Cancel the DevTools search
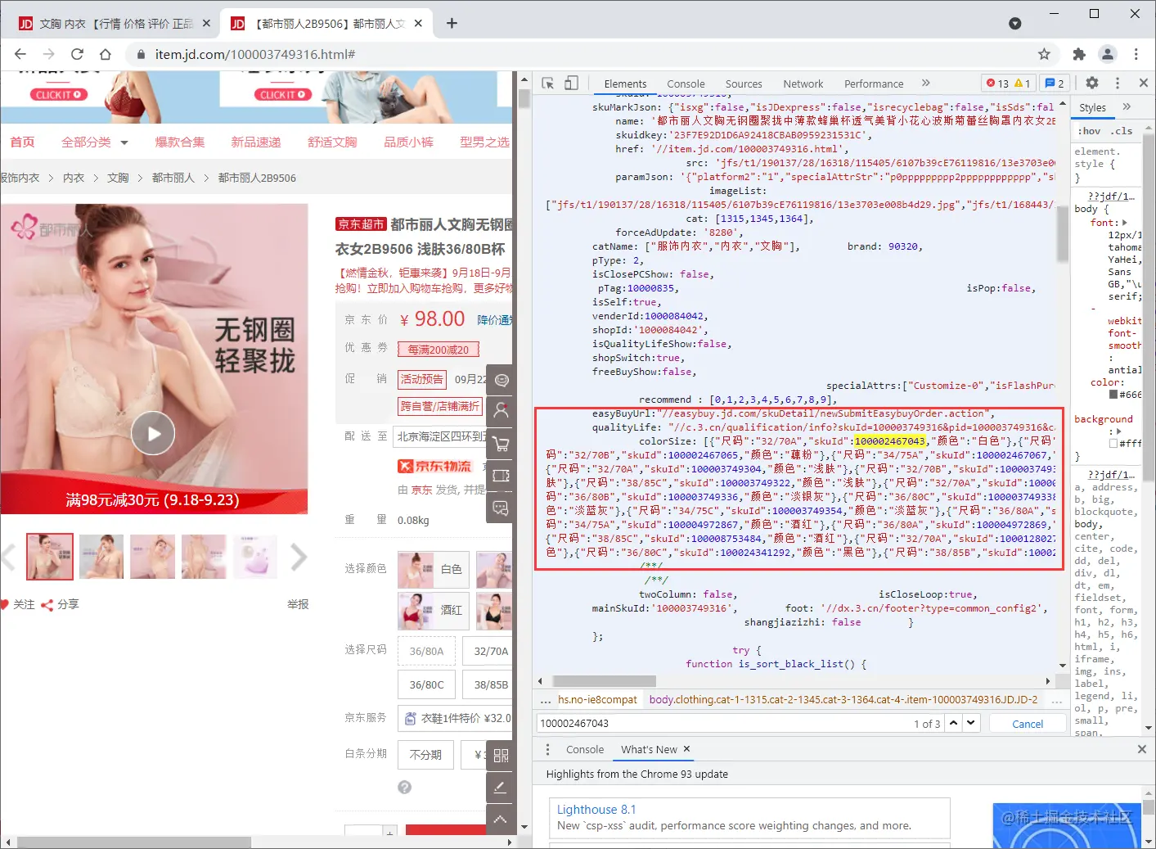1156x849 pixels. [x=1028, y=724]
